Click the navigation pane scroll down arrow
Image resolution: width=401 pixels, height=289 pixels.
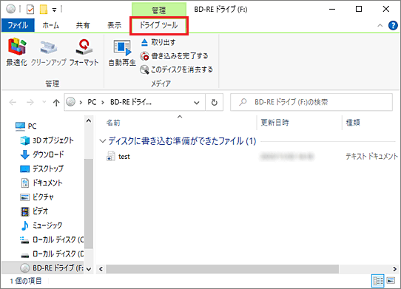tap(89, 269)
